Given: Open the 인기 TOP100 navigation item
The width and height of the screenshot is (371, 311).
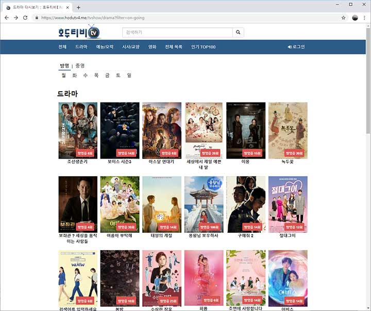Looking at the screenshot, I should [203, 47].
